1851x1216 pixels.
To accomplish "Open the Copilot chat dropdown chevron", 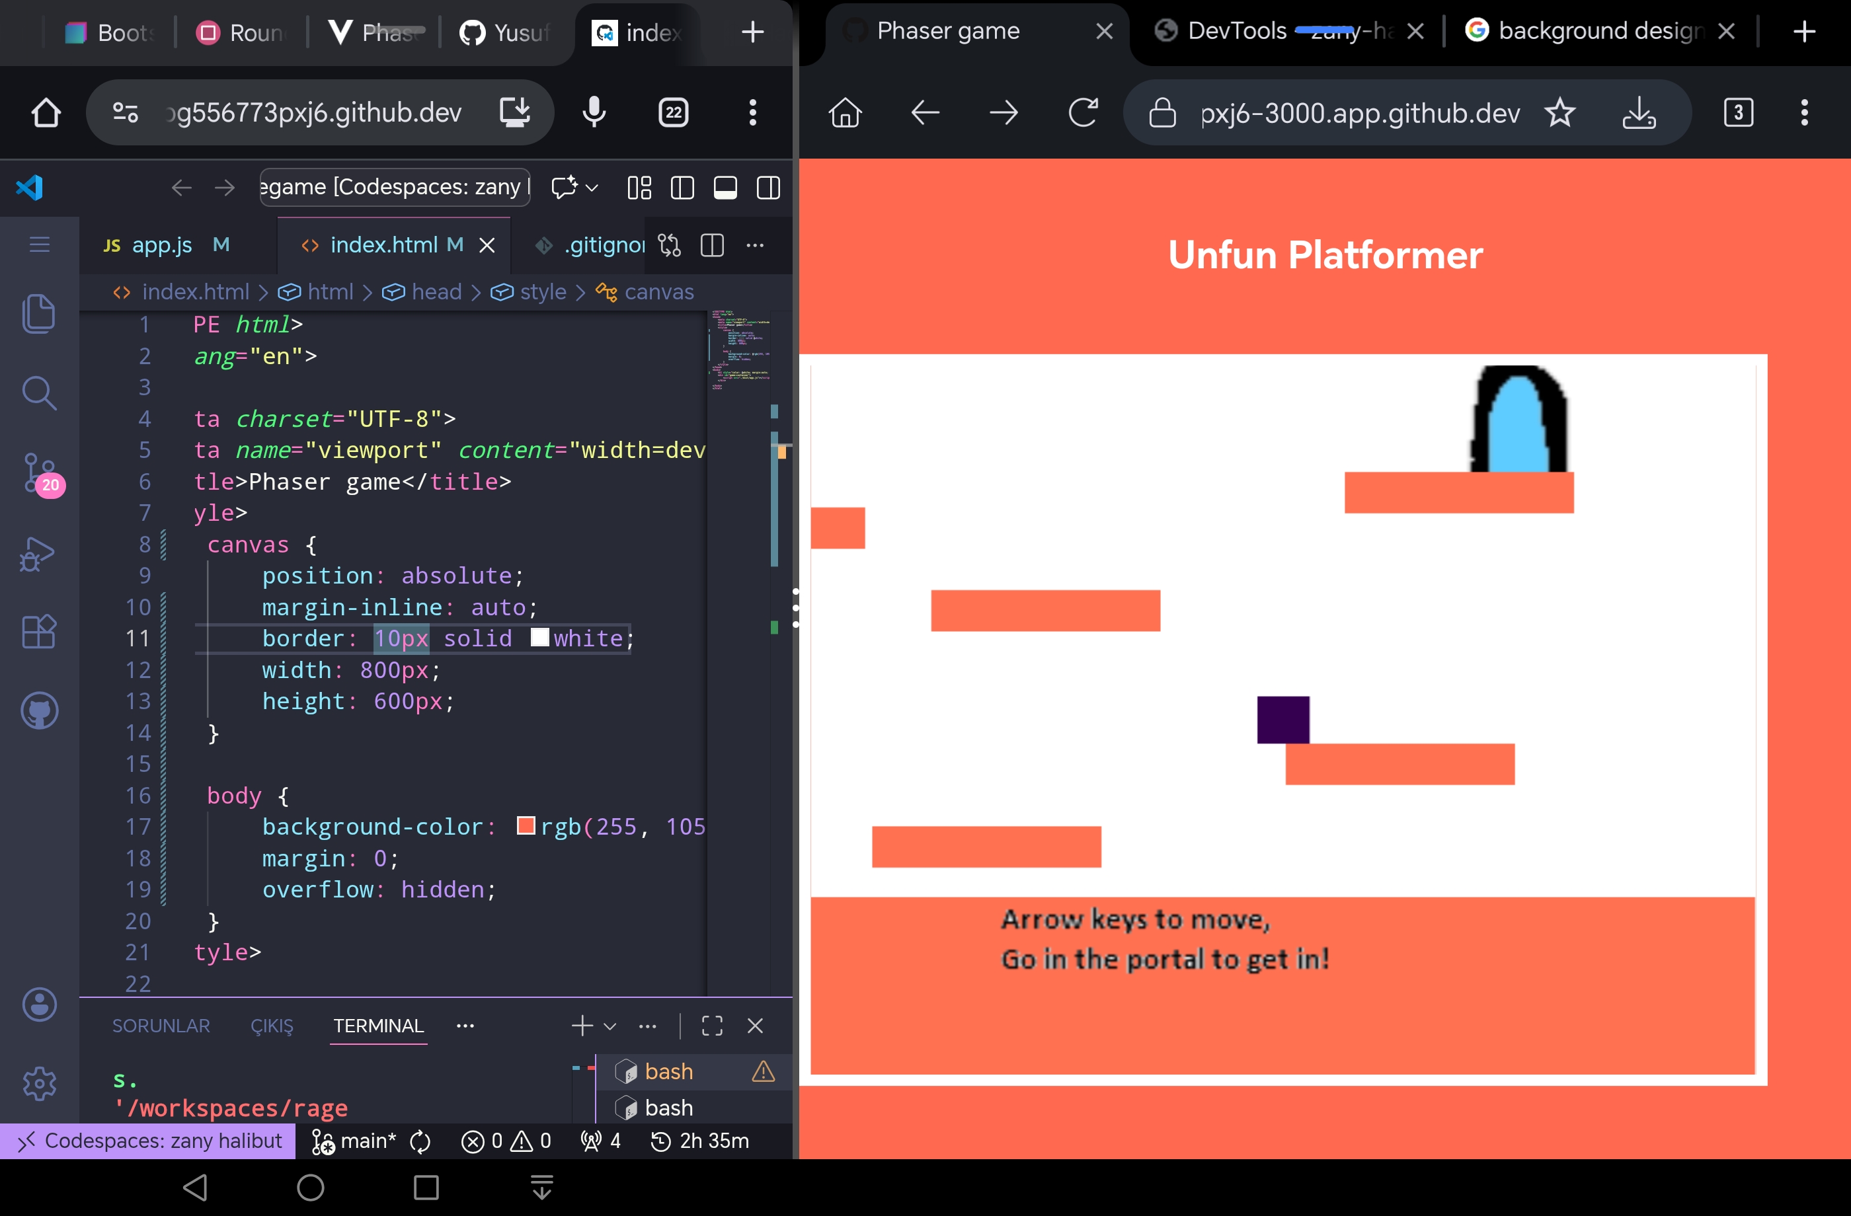I will pyautogui.click(x=592, y=188).
